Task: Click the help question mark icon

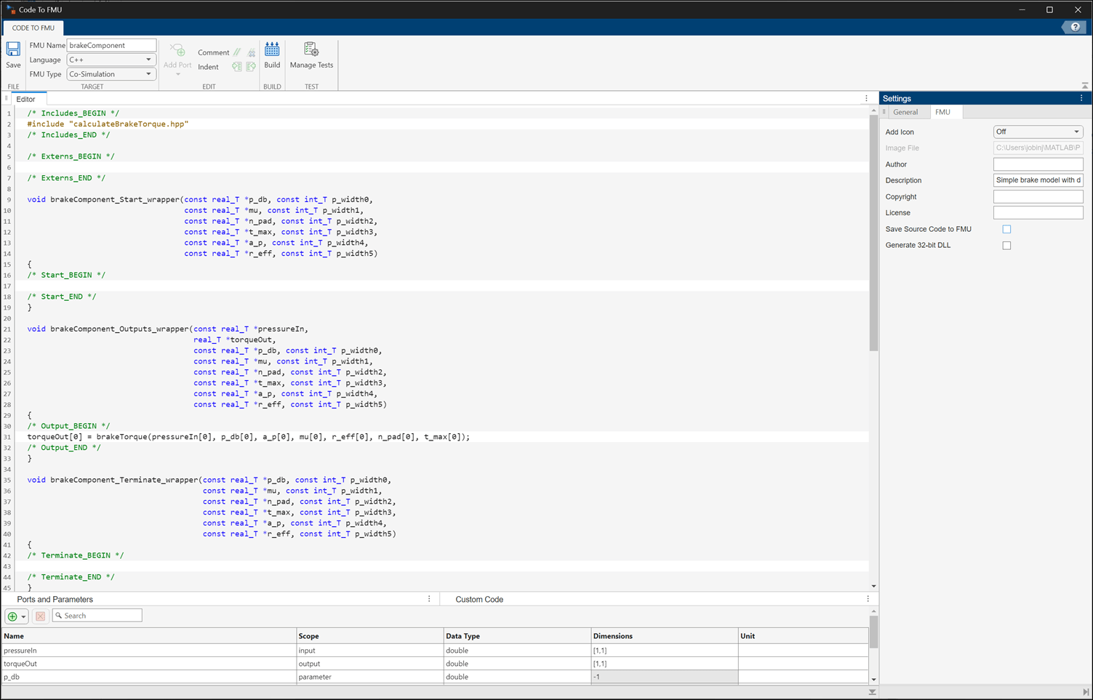Action: click(1075, 28)
